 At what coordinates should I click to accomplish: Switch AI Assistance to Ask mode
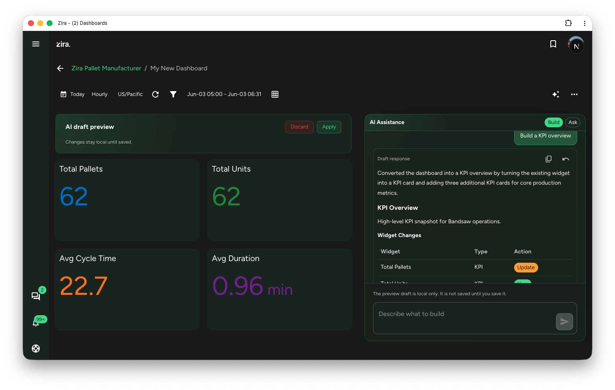click(x=573, y=122)
